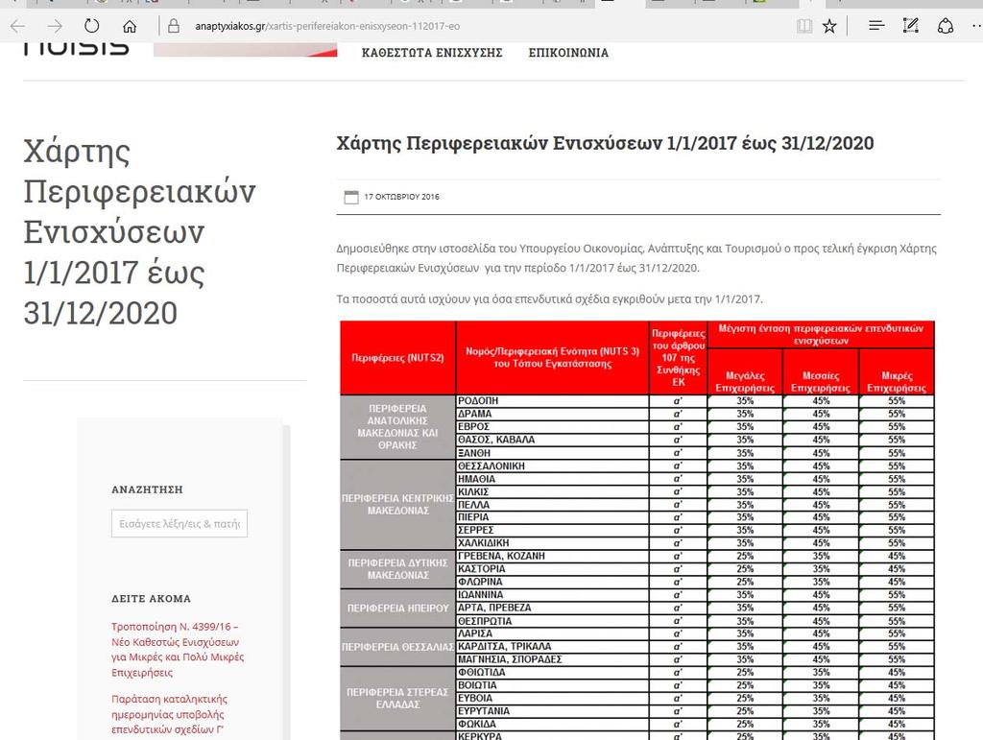Click the 'ΑΝΑΖΗΤΗΣΗ' sidebar heading
This screenshot has height=740, width=983.
pyautogui.click(x=147, y=489)
